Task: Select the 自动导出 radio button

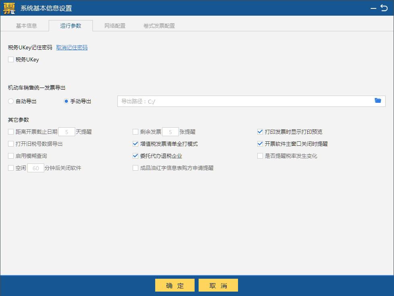Action: coord(10,101)
